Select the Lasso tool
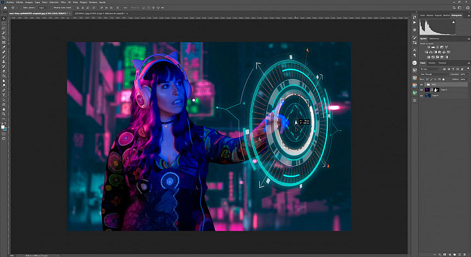 [x=4, y=28]
